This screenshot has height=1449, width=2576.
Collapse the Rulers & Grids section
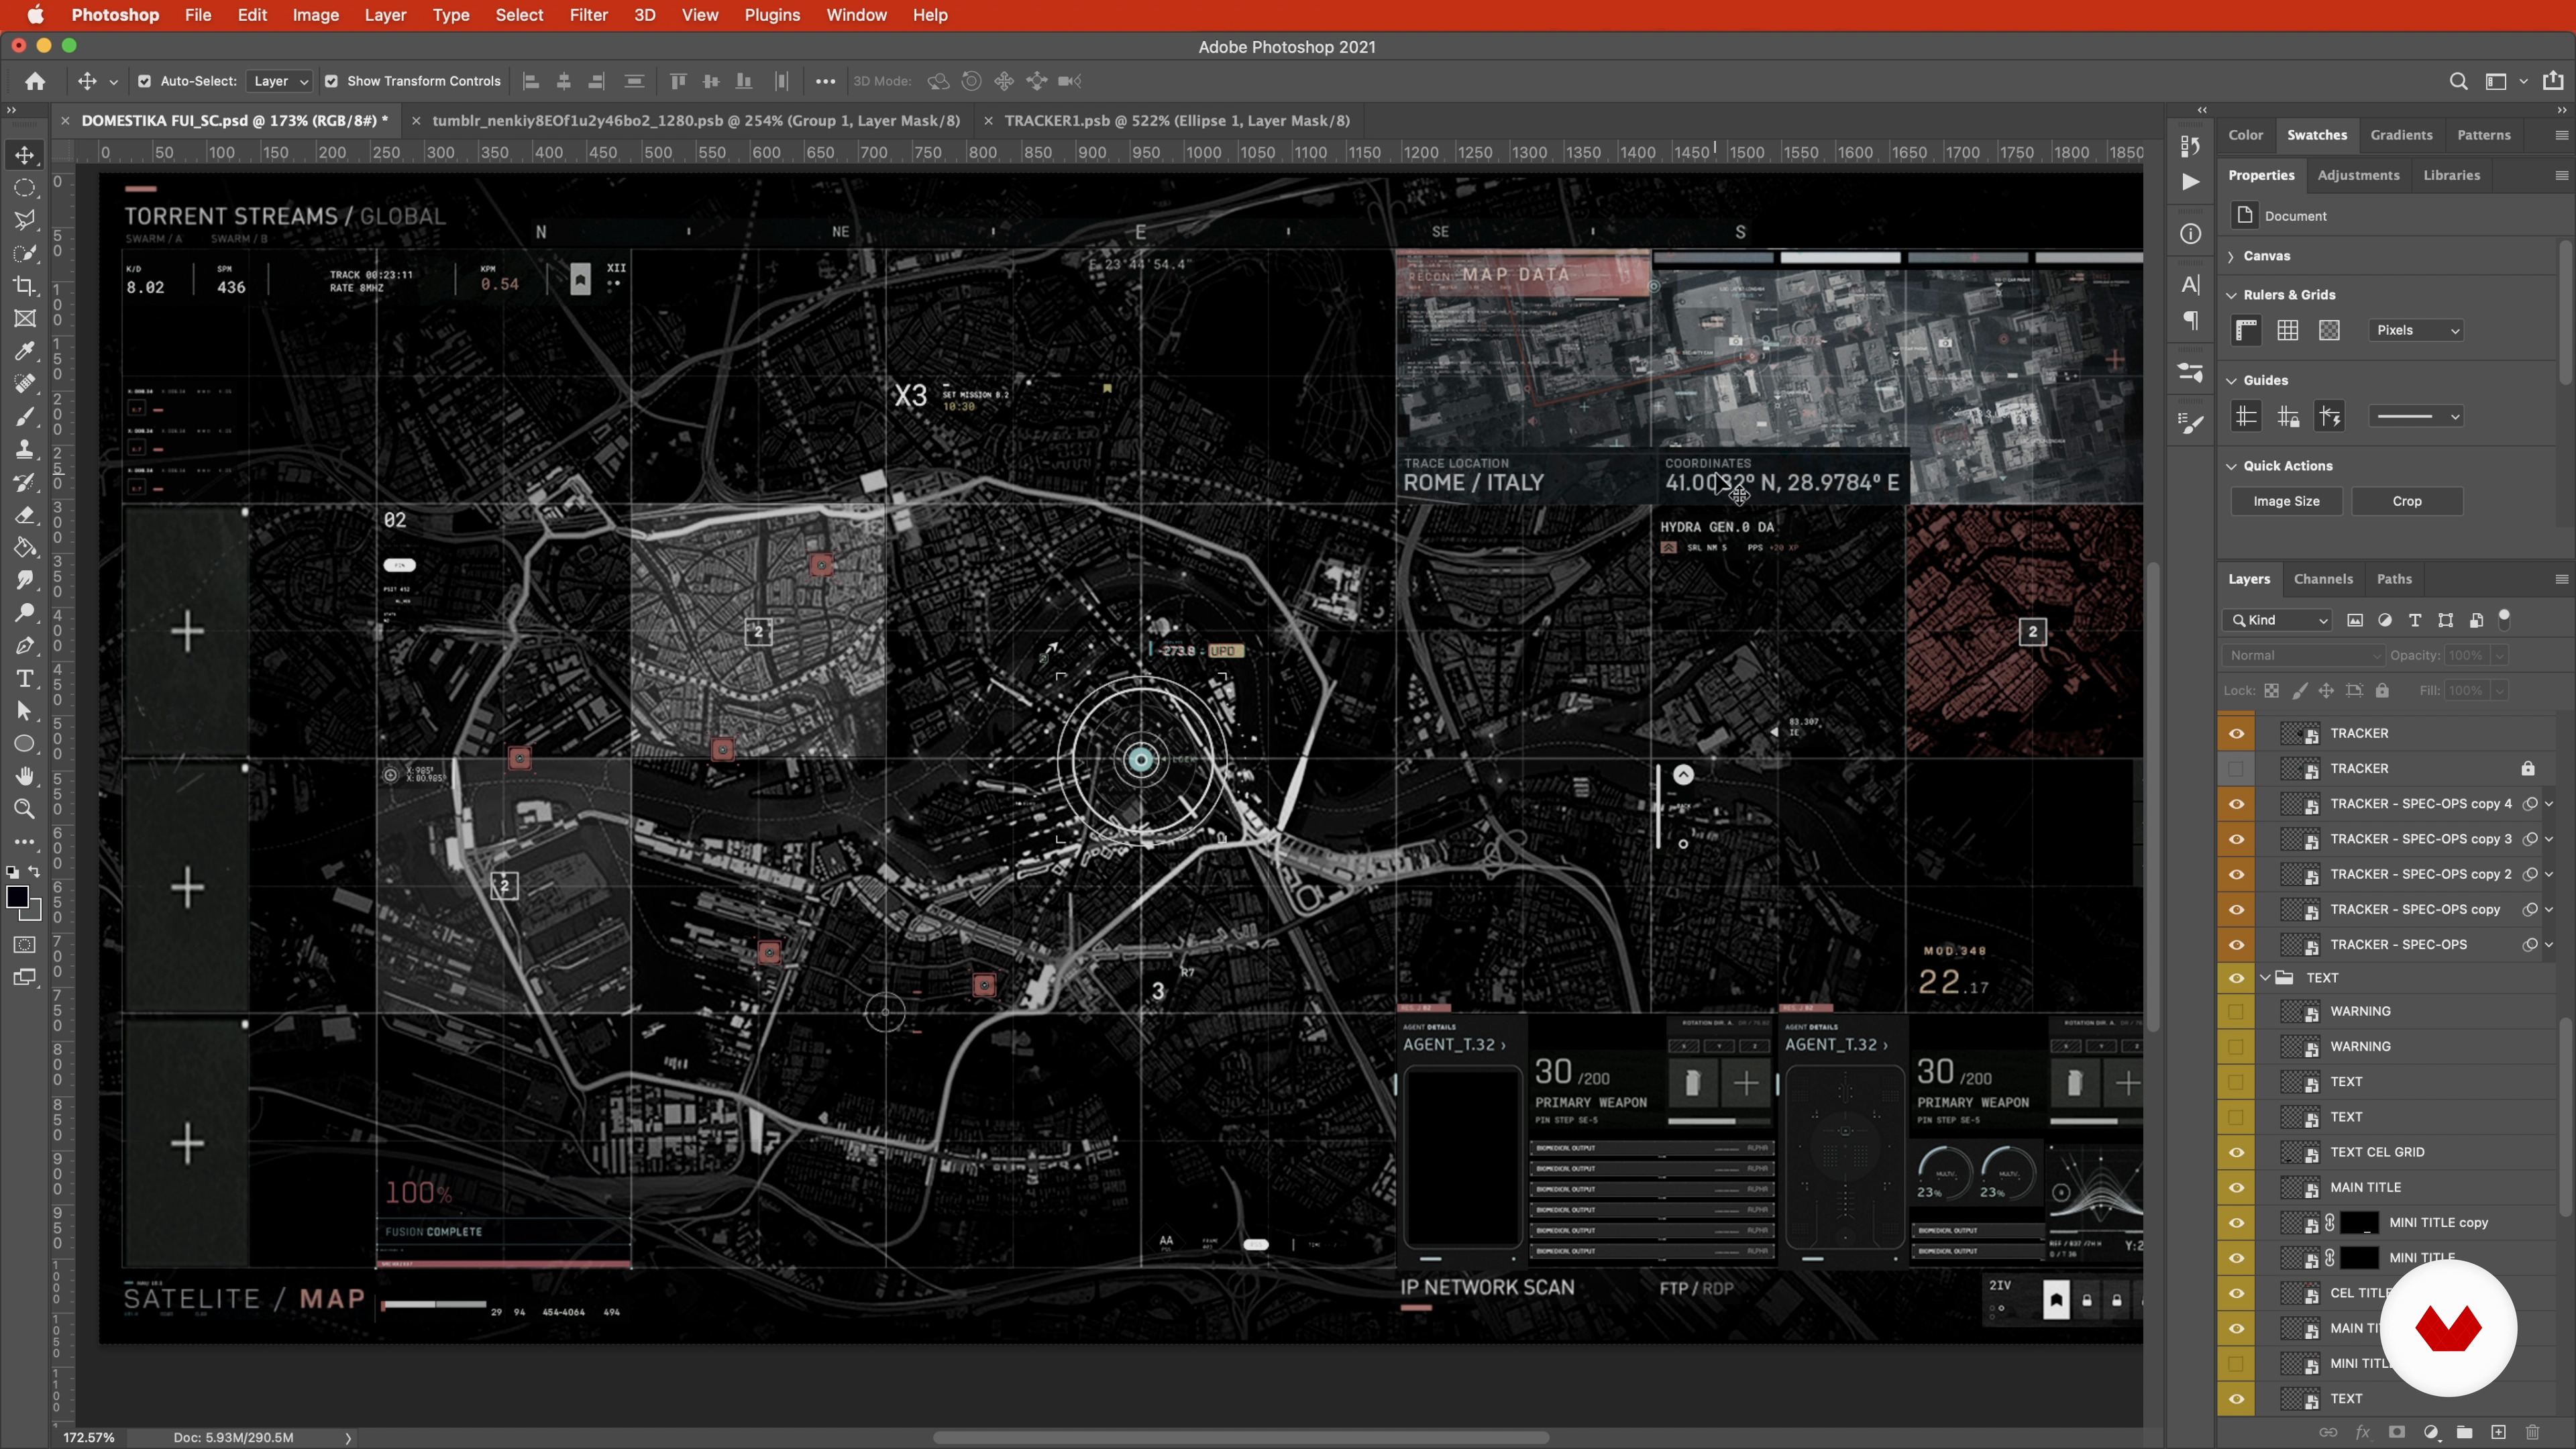coord(2232,295)
